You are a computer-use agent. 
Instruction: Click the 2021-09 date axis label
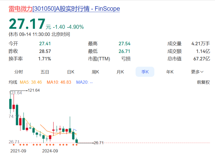pyautogui.click(x=18, y=151)
